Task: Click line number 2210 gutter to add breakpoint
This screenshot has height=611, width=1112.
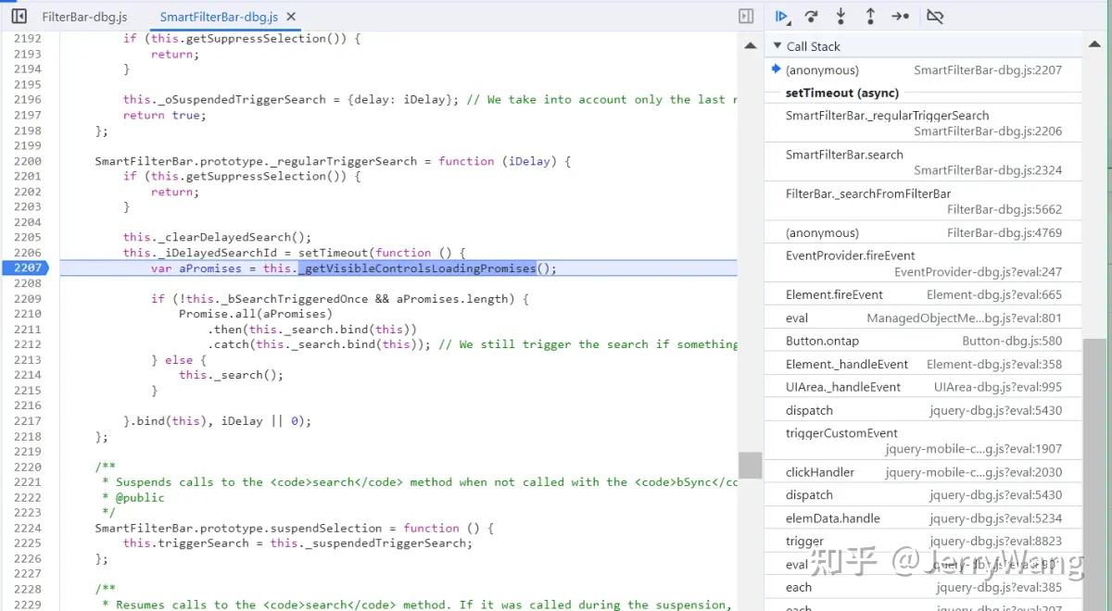Action: 28,314
